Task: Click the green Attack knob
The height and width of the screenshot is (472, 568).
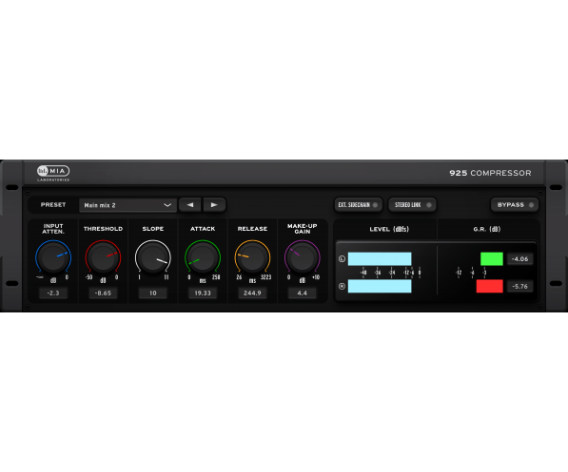Action: pyautogui.click(x=203, y=257)
